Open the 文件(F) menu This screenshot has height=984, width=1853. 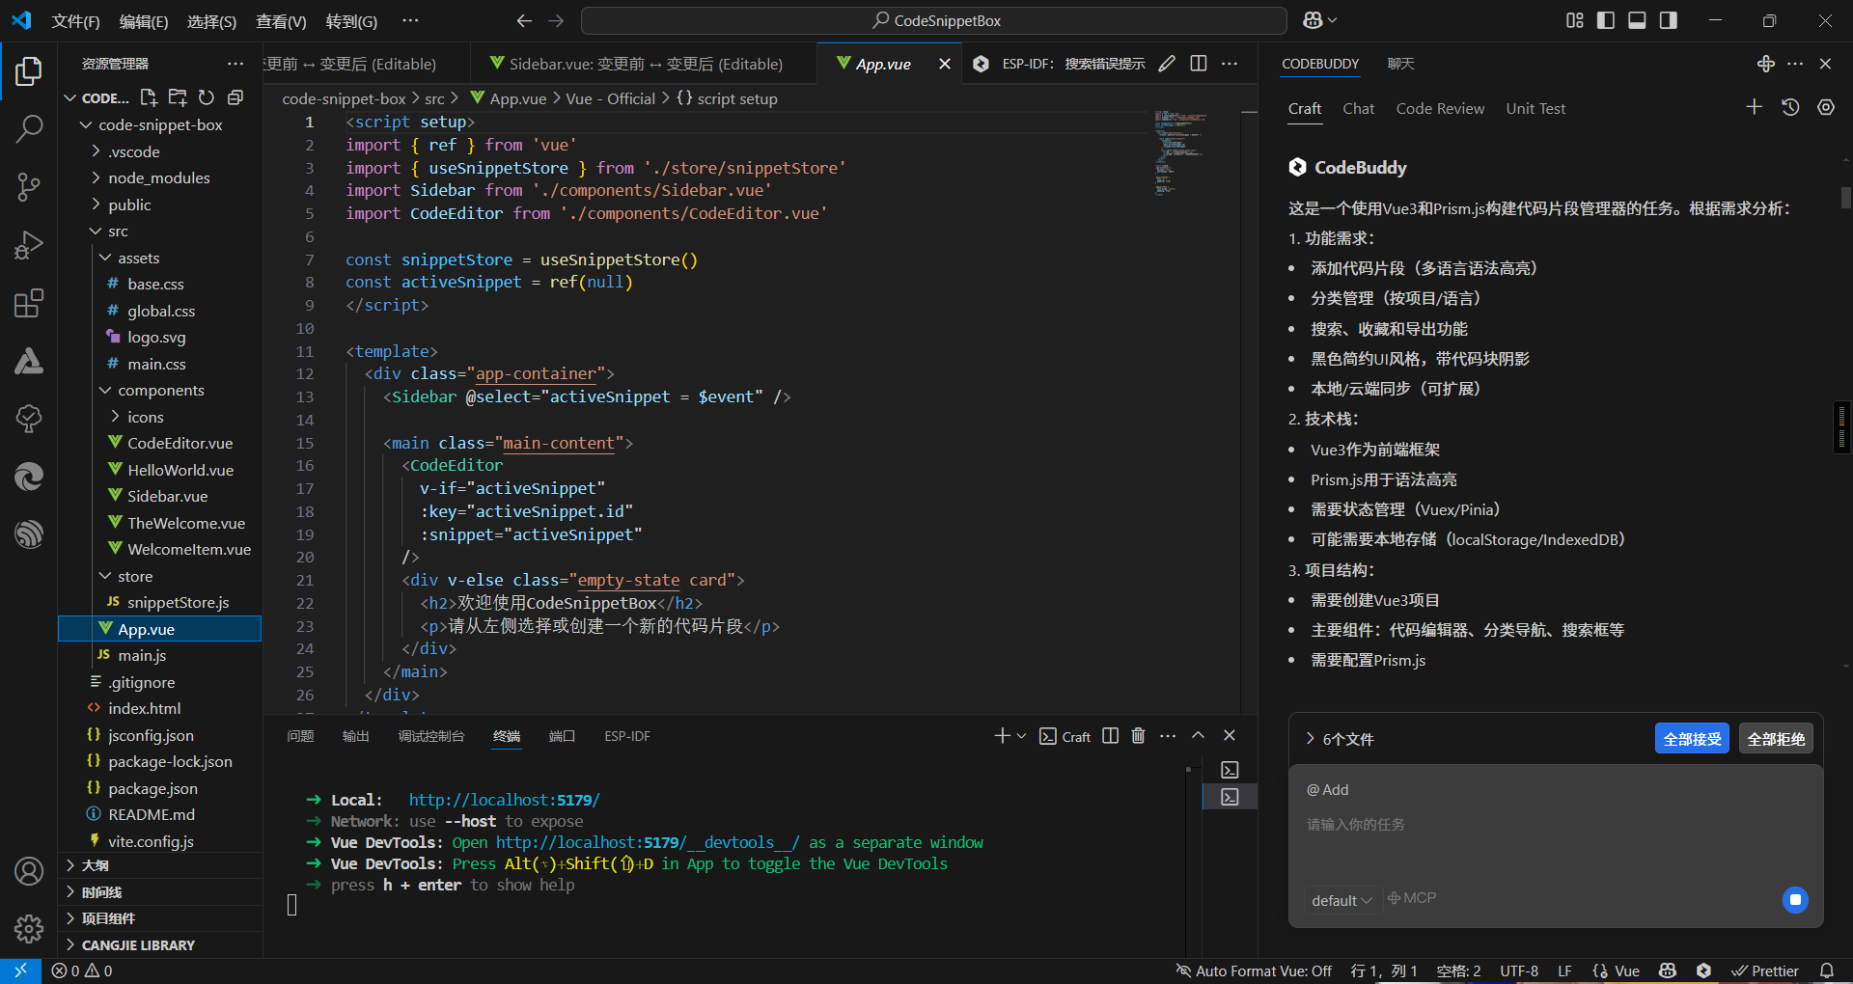pos(75,21)
